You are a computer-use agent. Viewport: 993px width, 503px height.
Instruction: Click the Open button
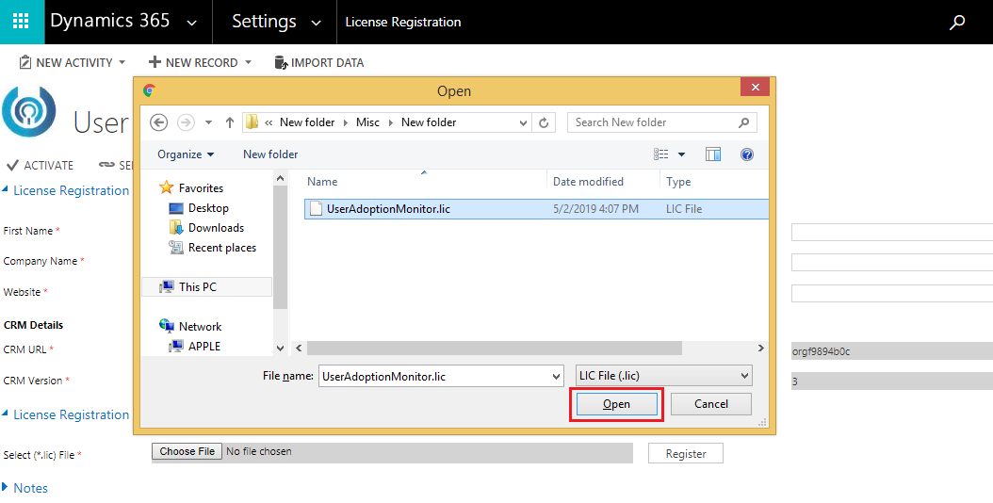[x=616, y=403]
